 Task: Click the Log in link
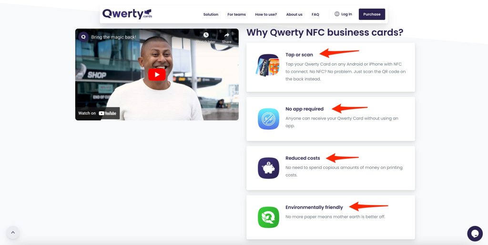(x=343, y=14)
